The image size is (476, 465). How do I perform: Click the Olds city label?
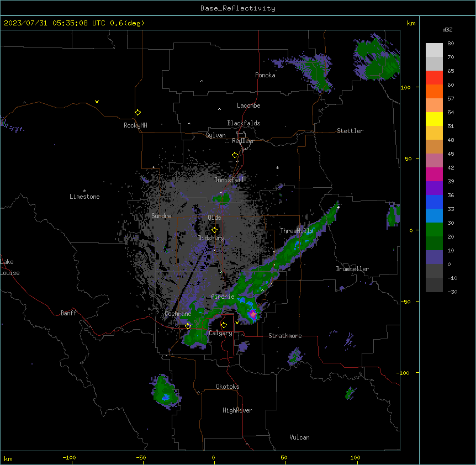[214, 218]
